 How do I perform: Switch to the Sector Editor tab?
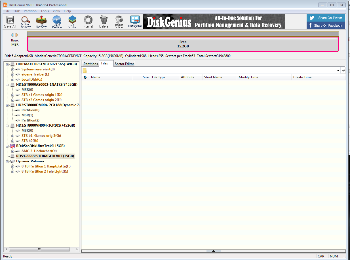pyautogui.click(x=124, y=64)
